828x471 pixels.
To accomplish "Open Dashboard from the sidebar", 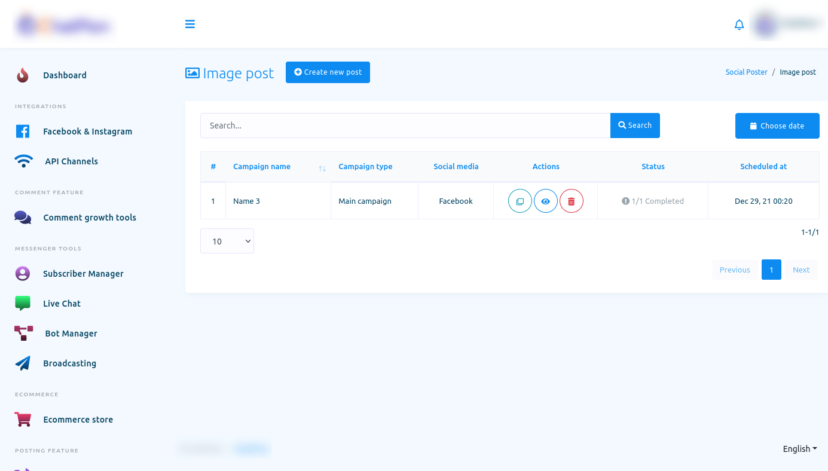I will click(x=65, y=75).
